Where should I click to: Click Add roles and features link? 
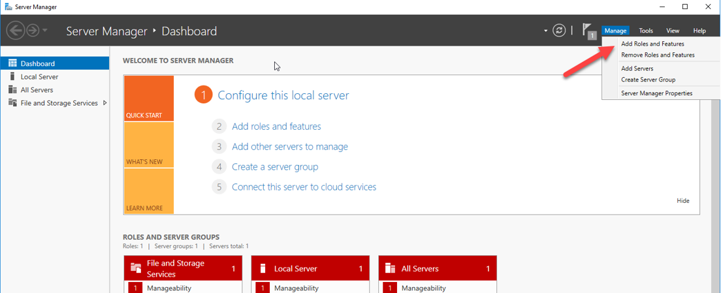(x=276, y=127)
